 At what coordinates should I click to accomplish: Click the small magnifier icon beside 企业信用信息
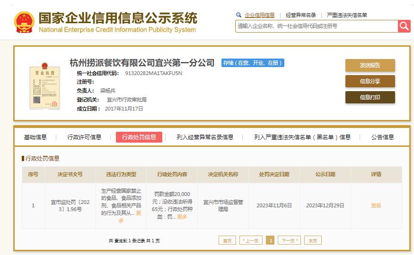coord(238,15)
